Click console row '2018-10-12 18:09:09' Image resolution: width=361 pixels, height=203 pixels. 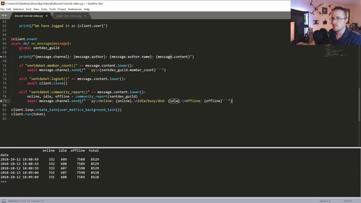point(50,177)
